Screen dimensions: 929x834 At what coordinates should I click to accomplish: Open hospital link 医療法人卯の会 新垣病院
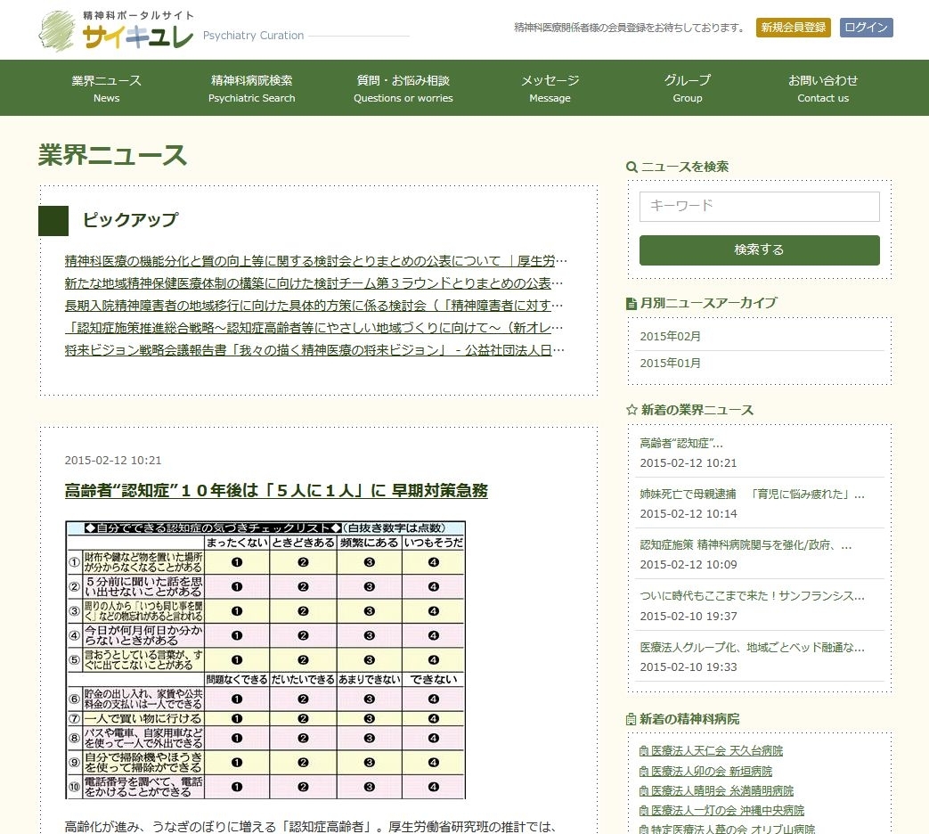[x=712, y=771]
